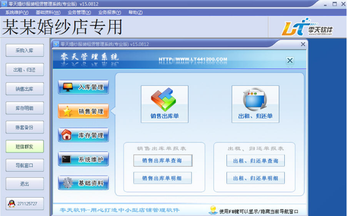Click the 导航窗口 sidebar button
Image resolution: width=347 pixels, height=216 pixels.
(x=25, y=165)
